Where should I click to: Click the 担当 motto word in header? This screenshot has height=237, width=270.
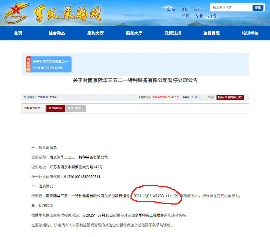pos(212,16)
